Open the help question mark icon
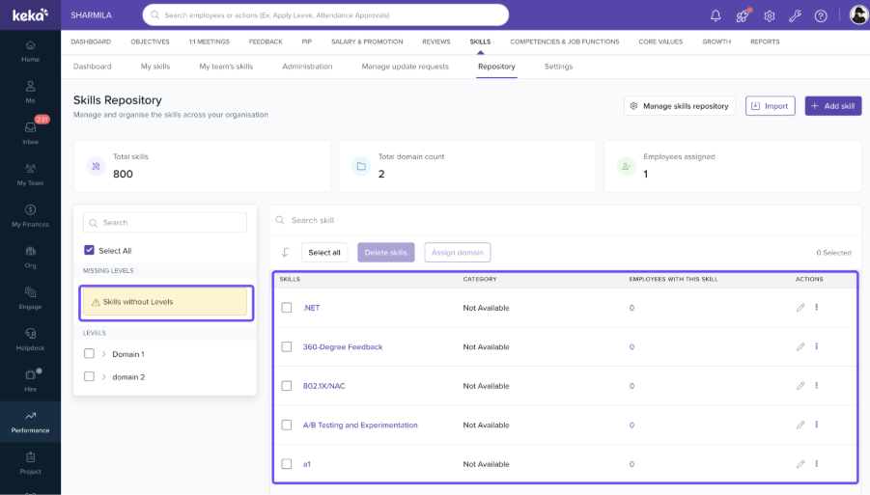870x495 pixels. 821,16
